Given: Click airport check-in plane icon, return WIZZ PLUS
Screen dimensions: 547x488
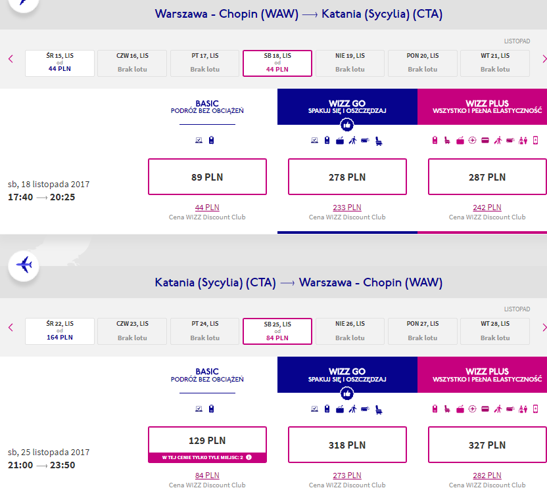Looking at the screenshot, I should (x=472, y=409).
